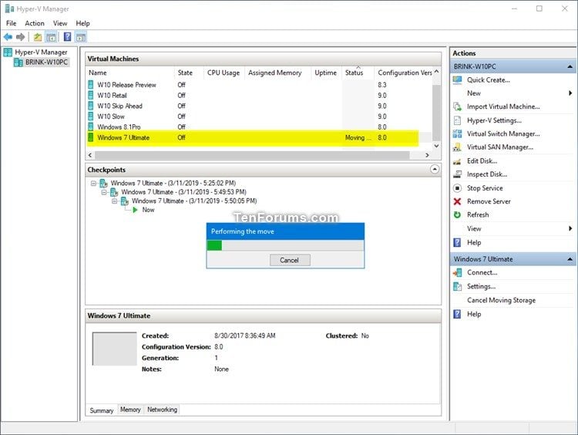This screenshot has height=435, width=578.
Task: Expand the New submenu arrow
Action: (x=570, y=93)
